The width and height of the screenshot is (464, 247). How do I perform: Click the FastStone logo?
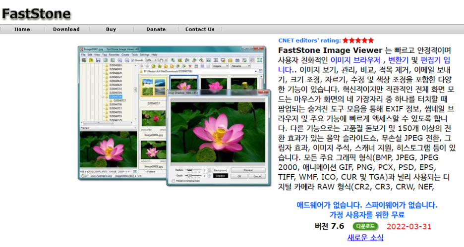pyautogui.click(x=36, y=14)
